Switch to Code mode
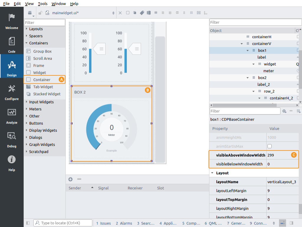The width and height of the screenshot is (302, 227). point(12,45)
